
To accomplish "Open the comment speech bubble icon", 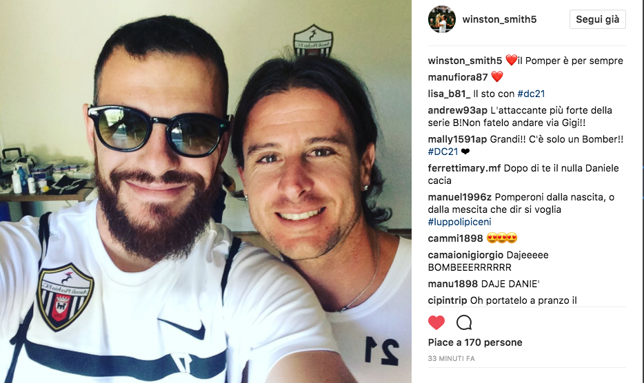I will [464, 322].
